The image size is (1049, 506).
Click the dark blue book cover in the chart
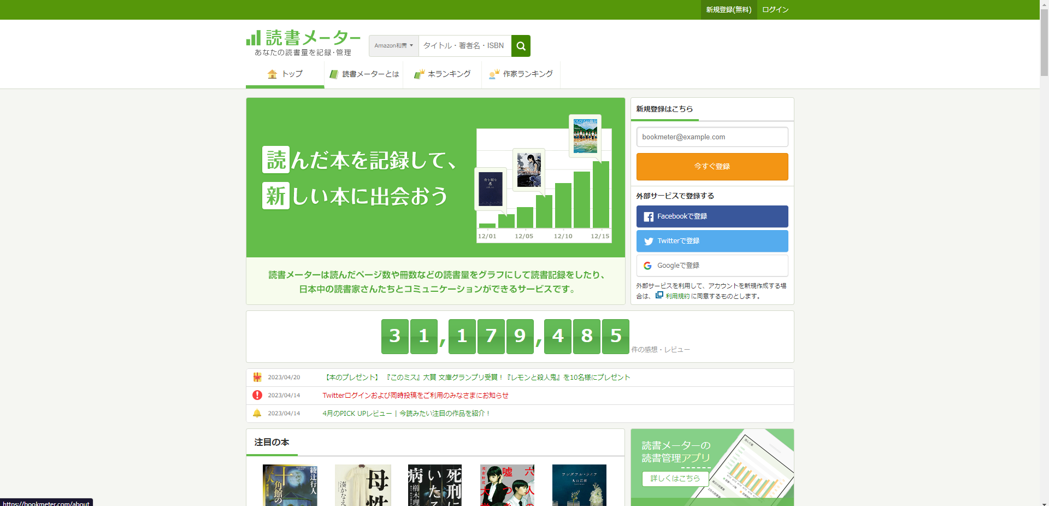tap(490, 189)
